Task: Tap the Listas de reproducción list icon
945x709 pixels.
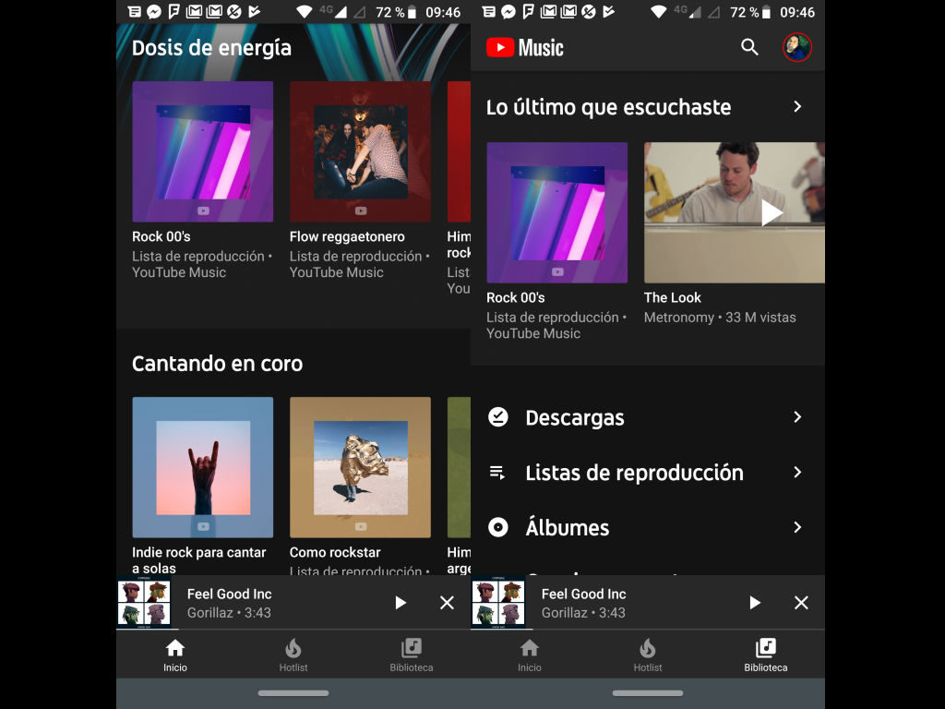Action: (x=497, y=473)
